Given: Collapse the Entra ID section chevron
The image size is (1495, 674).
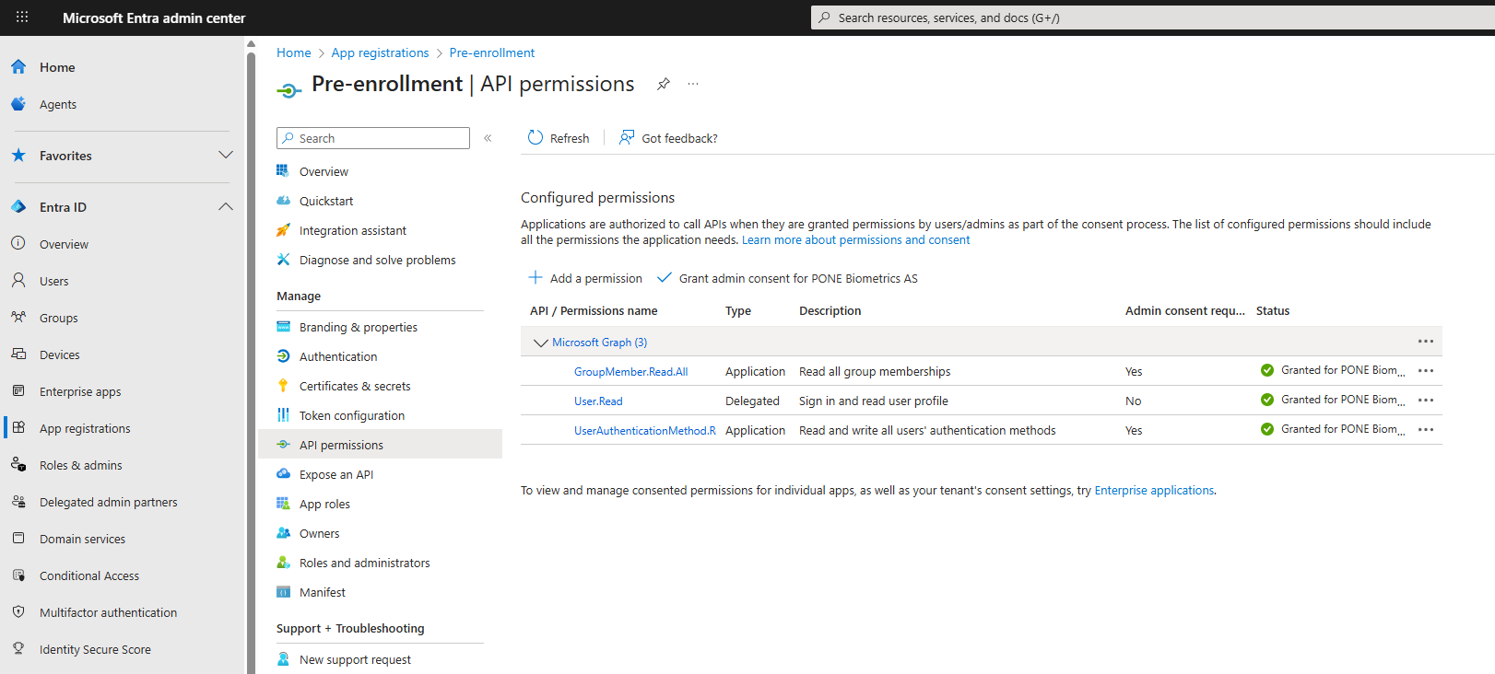Looking at the screenshot, I should pos(226,207).
